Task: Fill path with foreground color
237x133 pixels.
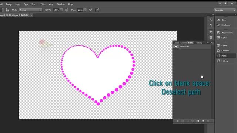Action: [x=178, y=121]
